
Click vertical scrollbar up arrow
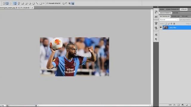tap(152, 11)
